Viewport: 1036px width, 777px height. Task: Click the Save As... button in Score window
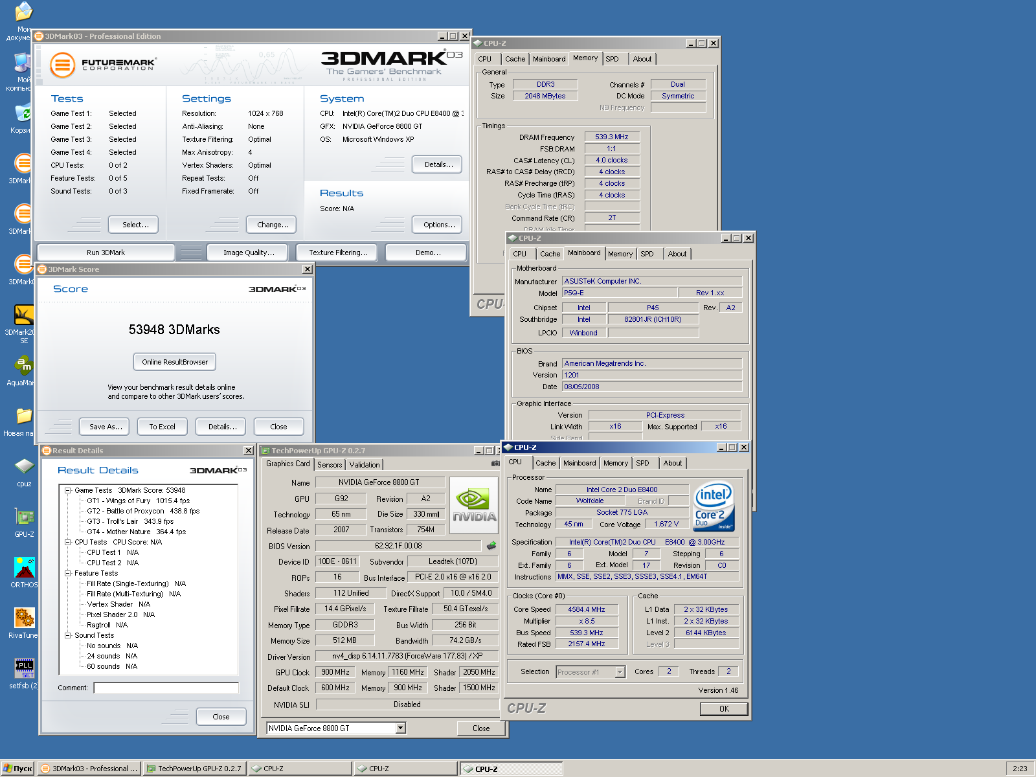106,427
